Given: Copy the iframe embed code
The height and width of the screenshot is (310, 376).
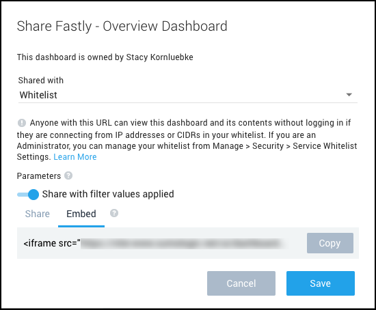Looking at the screenshot, I should coord(330,243).
